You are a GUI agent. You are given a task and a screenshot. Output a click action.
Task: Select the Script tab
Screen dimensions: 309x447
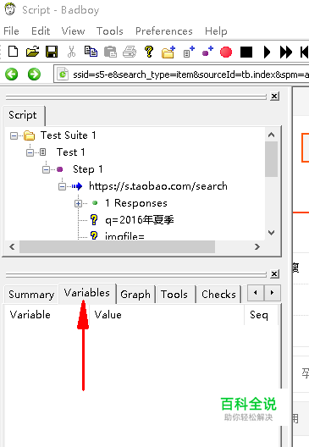23,115
